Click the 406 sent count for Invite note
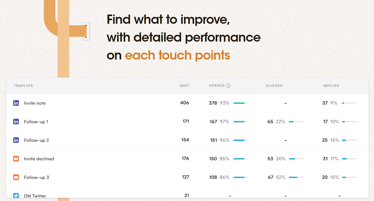This screenshot has height=201, width=374. point(185,103)
